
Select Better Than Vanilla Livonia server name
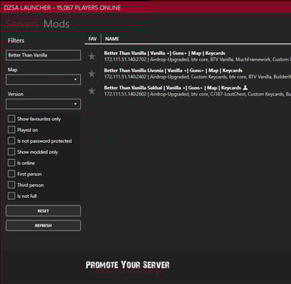pyautogui.click(x=173, y=71)
